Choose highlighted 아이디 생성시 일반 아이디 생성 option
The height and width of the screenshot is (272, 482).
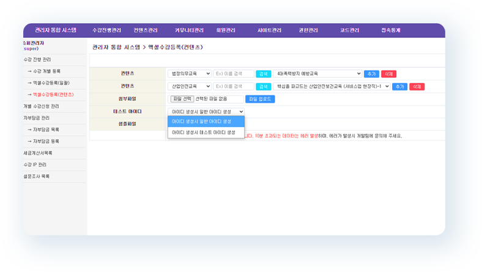pos(204,121)
